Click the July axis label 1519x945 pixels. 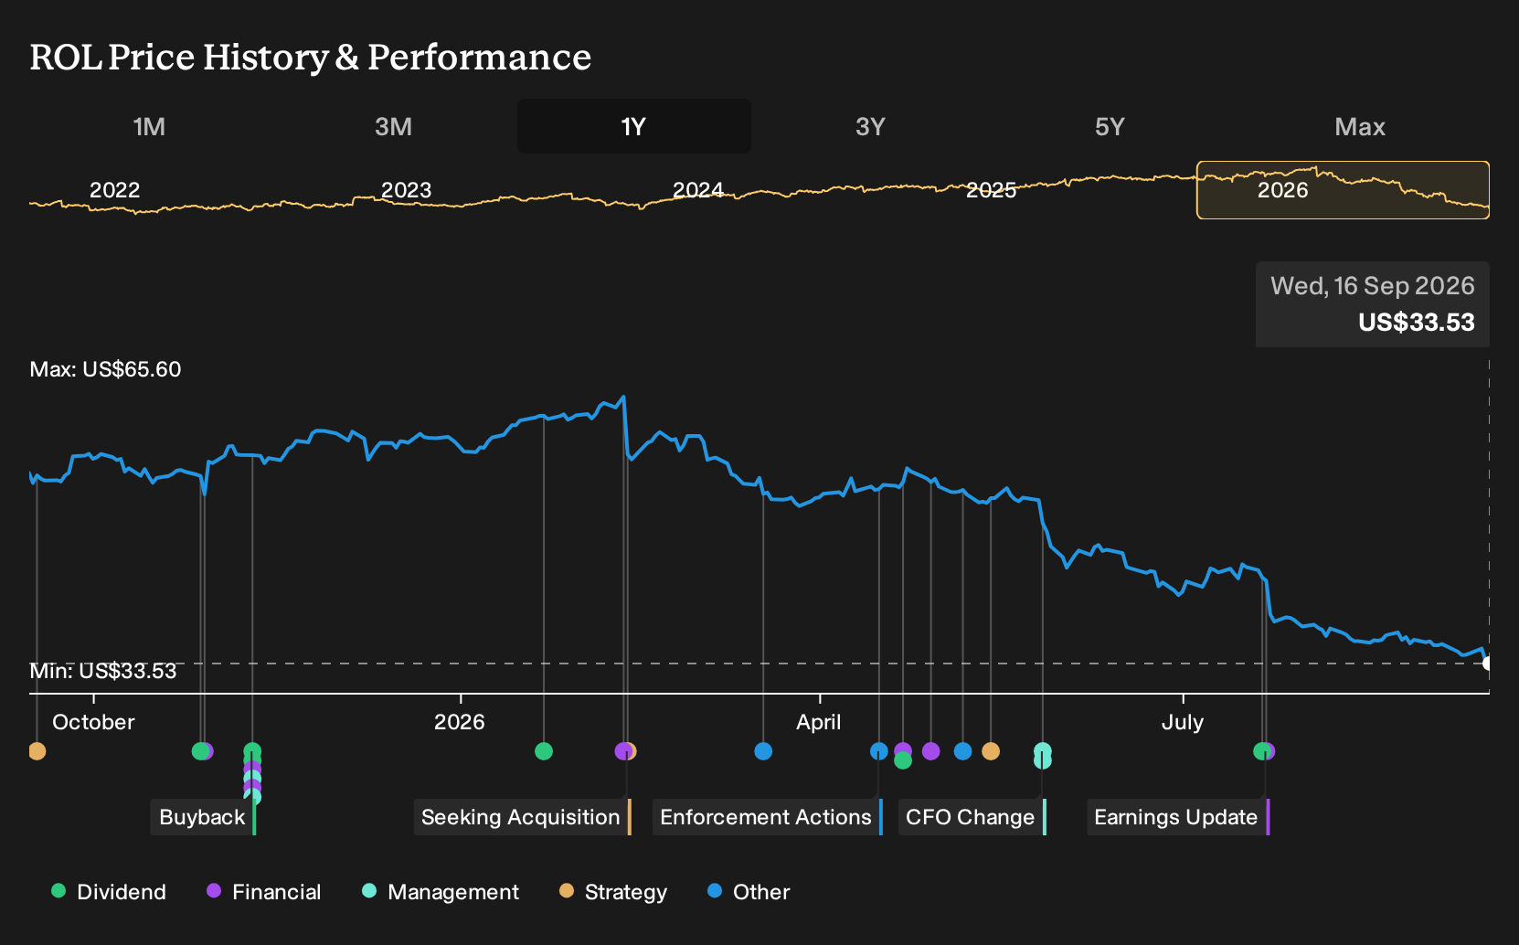pos(1183,722)
